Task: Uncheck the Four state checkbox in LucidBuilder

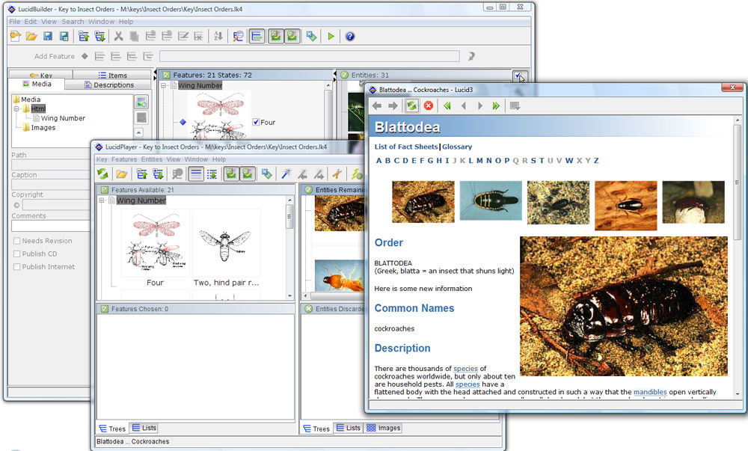Action: (256, 122)
